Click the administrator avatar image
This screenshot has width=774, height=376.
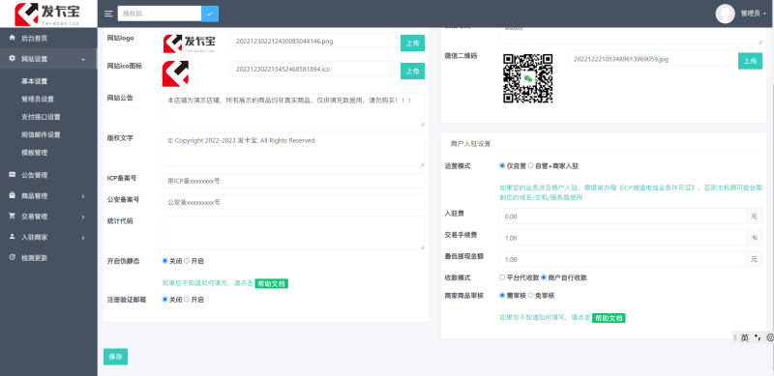pos(725,14)
